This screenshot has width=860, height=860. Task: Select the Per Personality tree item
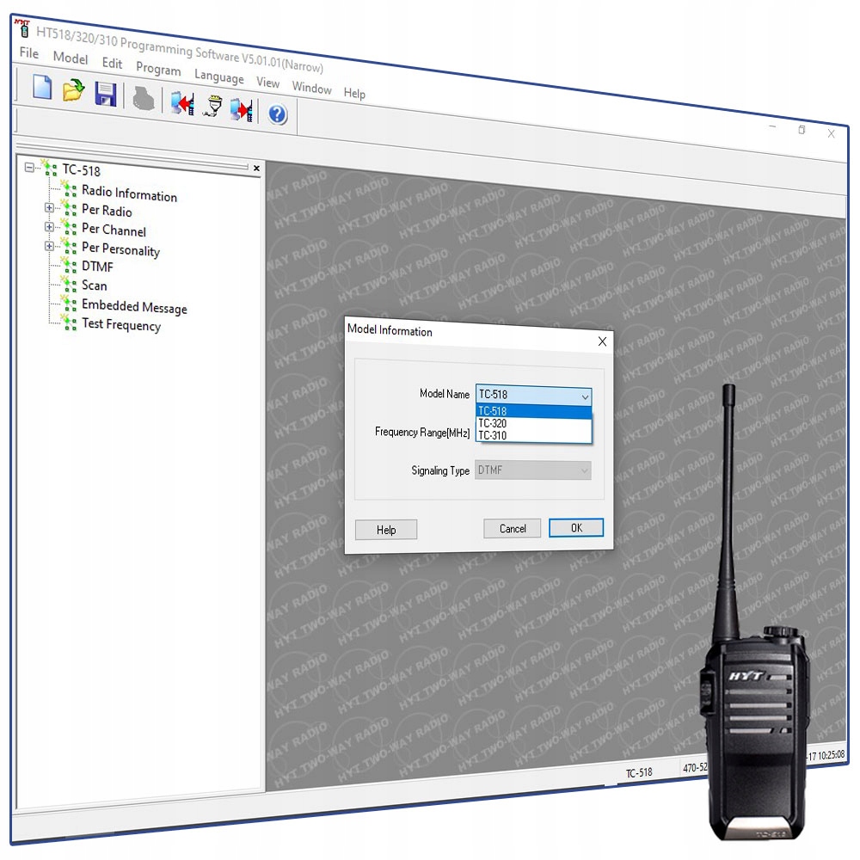coord(120,249)
